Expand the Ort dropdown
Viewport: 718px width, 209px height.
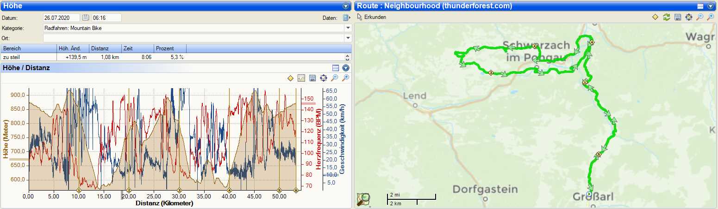[x=348, y=38]
